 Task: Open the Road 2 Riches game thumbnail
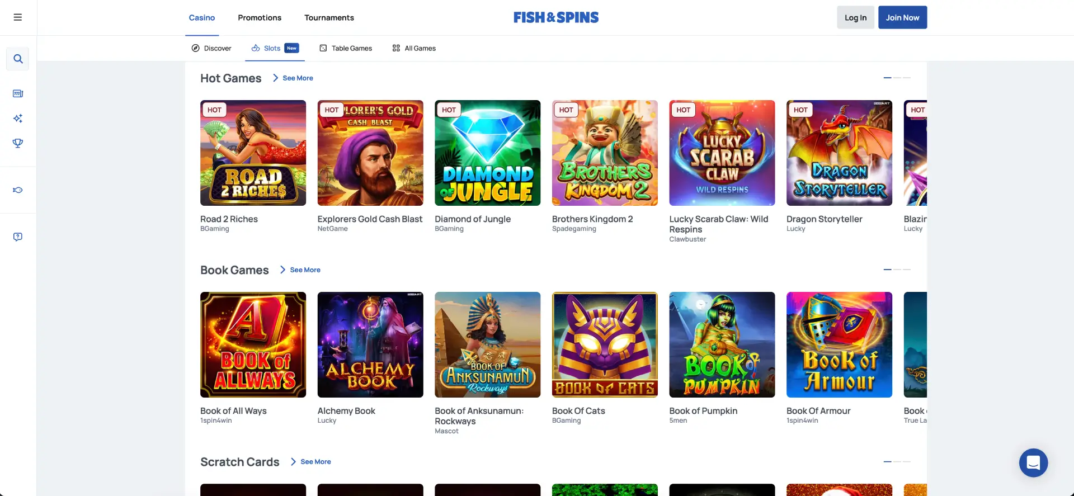(x=253, y=153)
